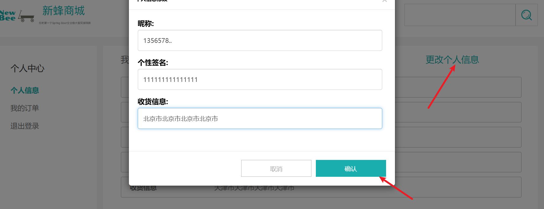Click the 新蜂商城 site title

tap(63, 11)
